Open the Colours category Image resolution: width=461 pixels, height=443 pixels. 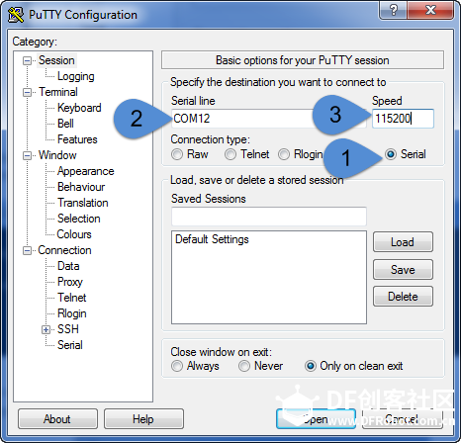click(74, 234)
